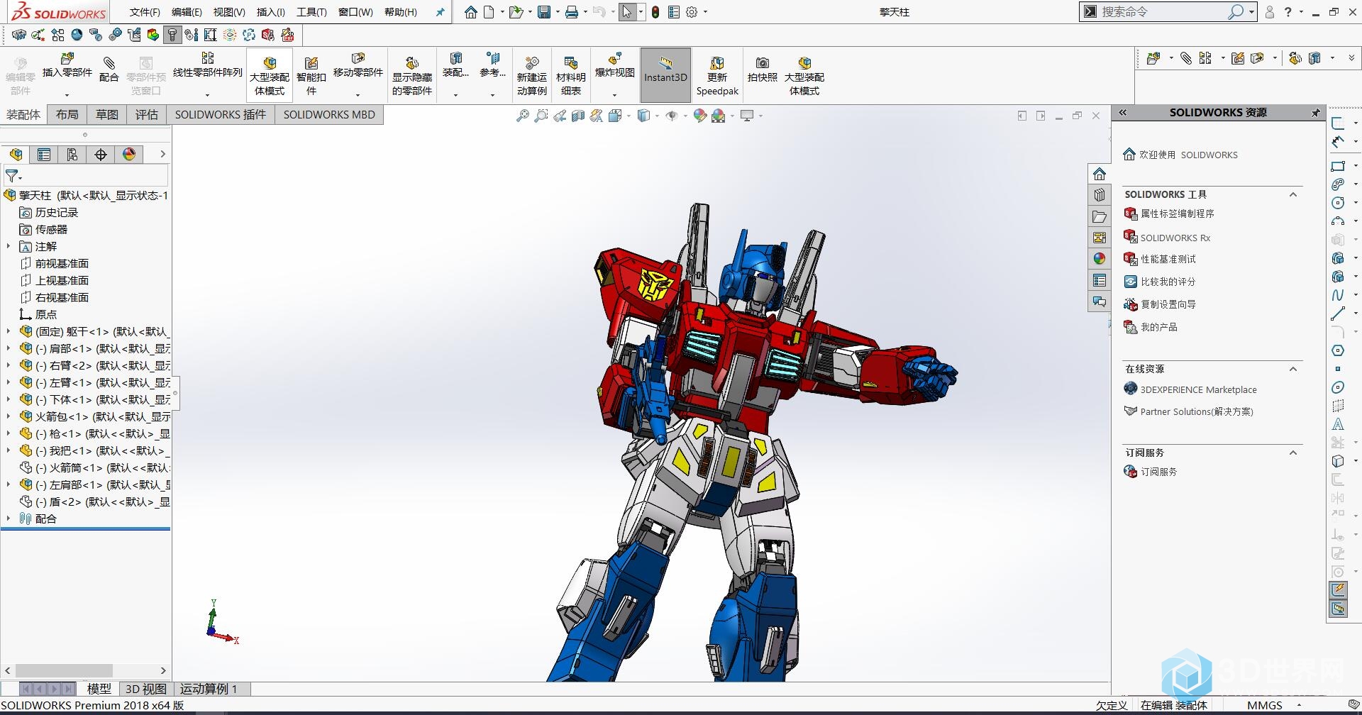Click Show Hidden Components (显示隐藏的零部件)
1362x715 pixels.
point(412,63)
